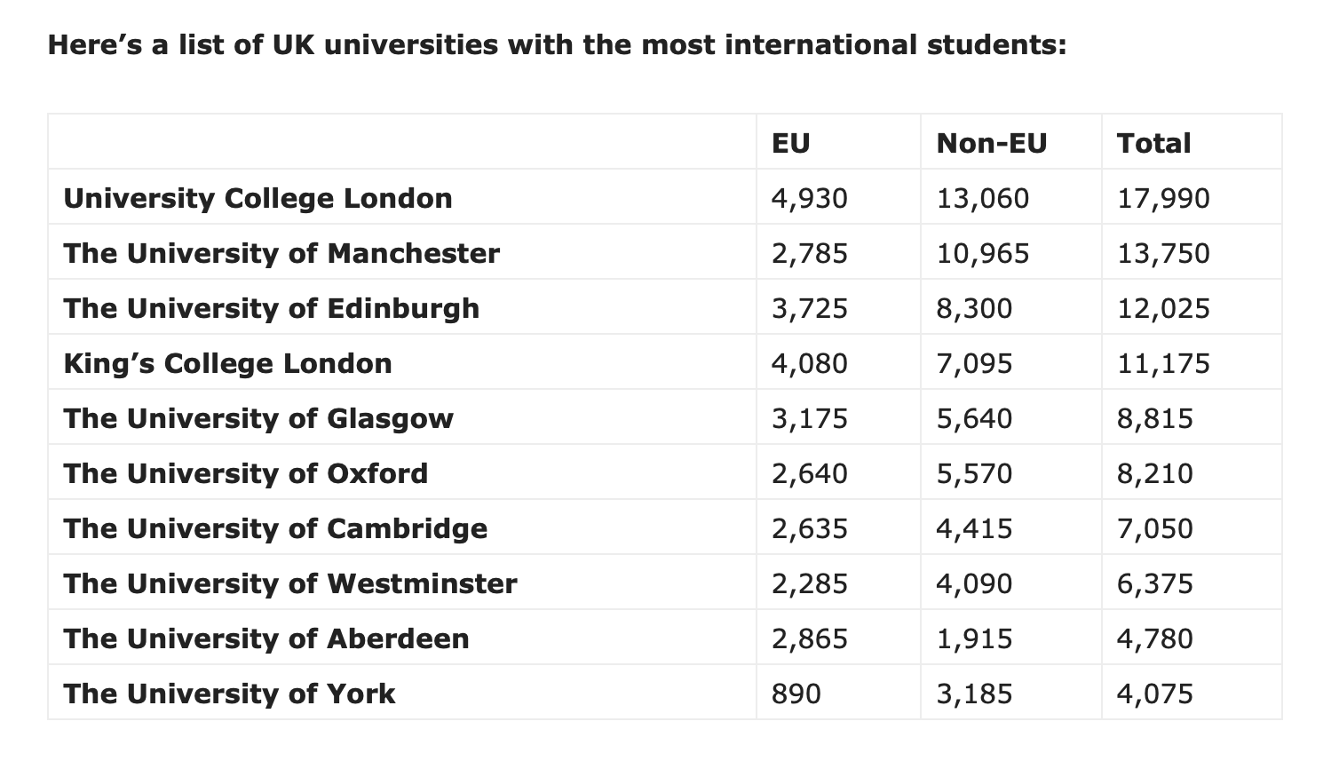Screen dimensions: 1339x769
Task: Click The University of Cambridge name
Action: (x=276, y=528)
